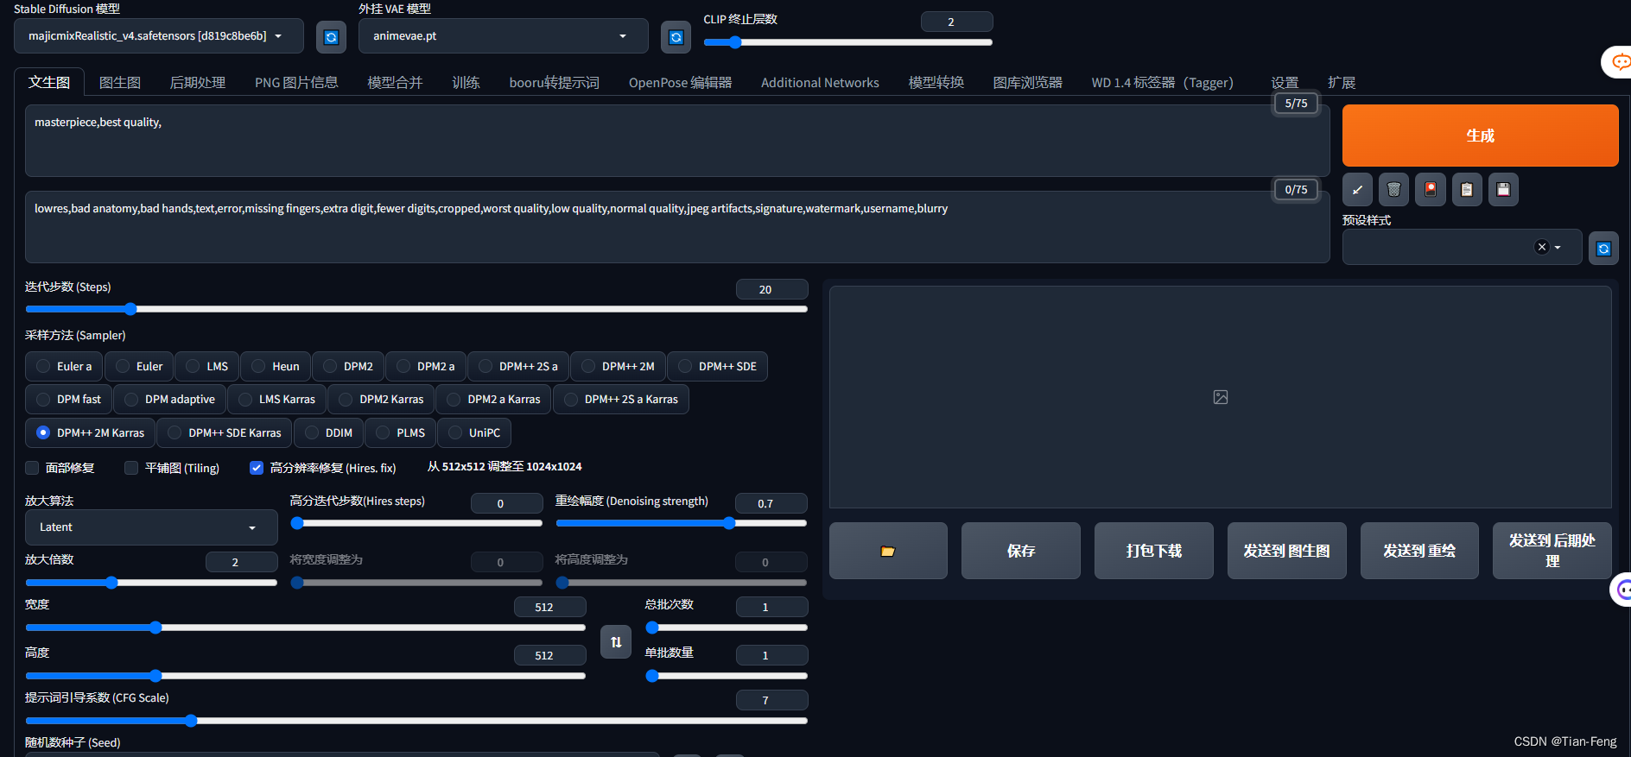Image resolution: width=1631 pixels, height=757 pixels.
Task: Click the orange 生成 generate button
Action: click(x=1480, y=136)
